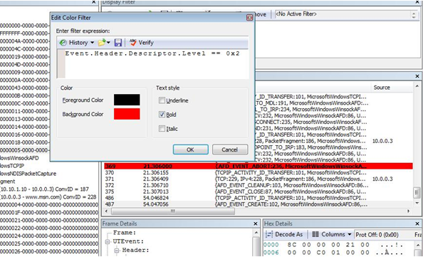The height and width of the screenshot is (257, 423).
Task: Select the 000001F-0000-0000-0000-000000000000 entry
Action: click(49, 212)
